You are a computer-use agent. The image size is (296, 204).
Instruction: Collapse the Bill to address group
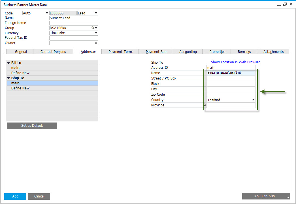pyautogui.click(x=8, y=63)
